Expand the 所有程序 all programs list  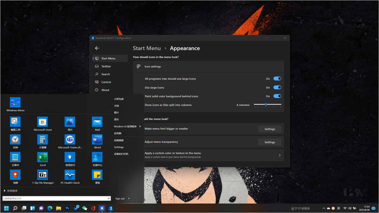coord(11,191)
